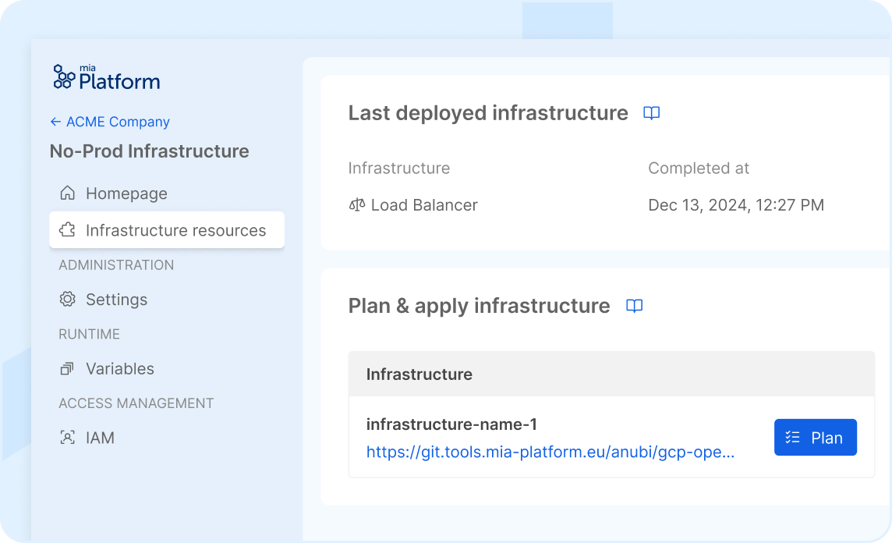This screenshot has width=892, height=543.
Task: Open Settings from the Administration section
Action: pyautogui.click(x=116, y=299)
